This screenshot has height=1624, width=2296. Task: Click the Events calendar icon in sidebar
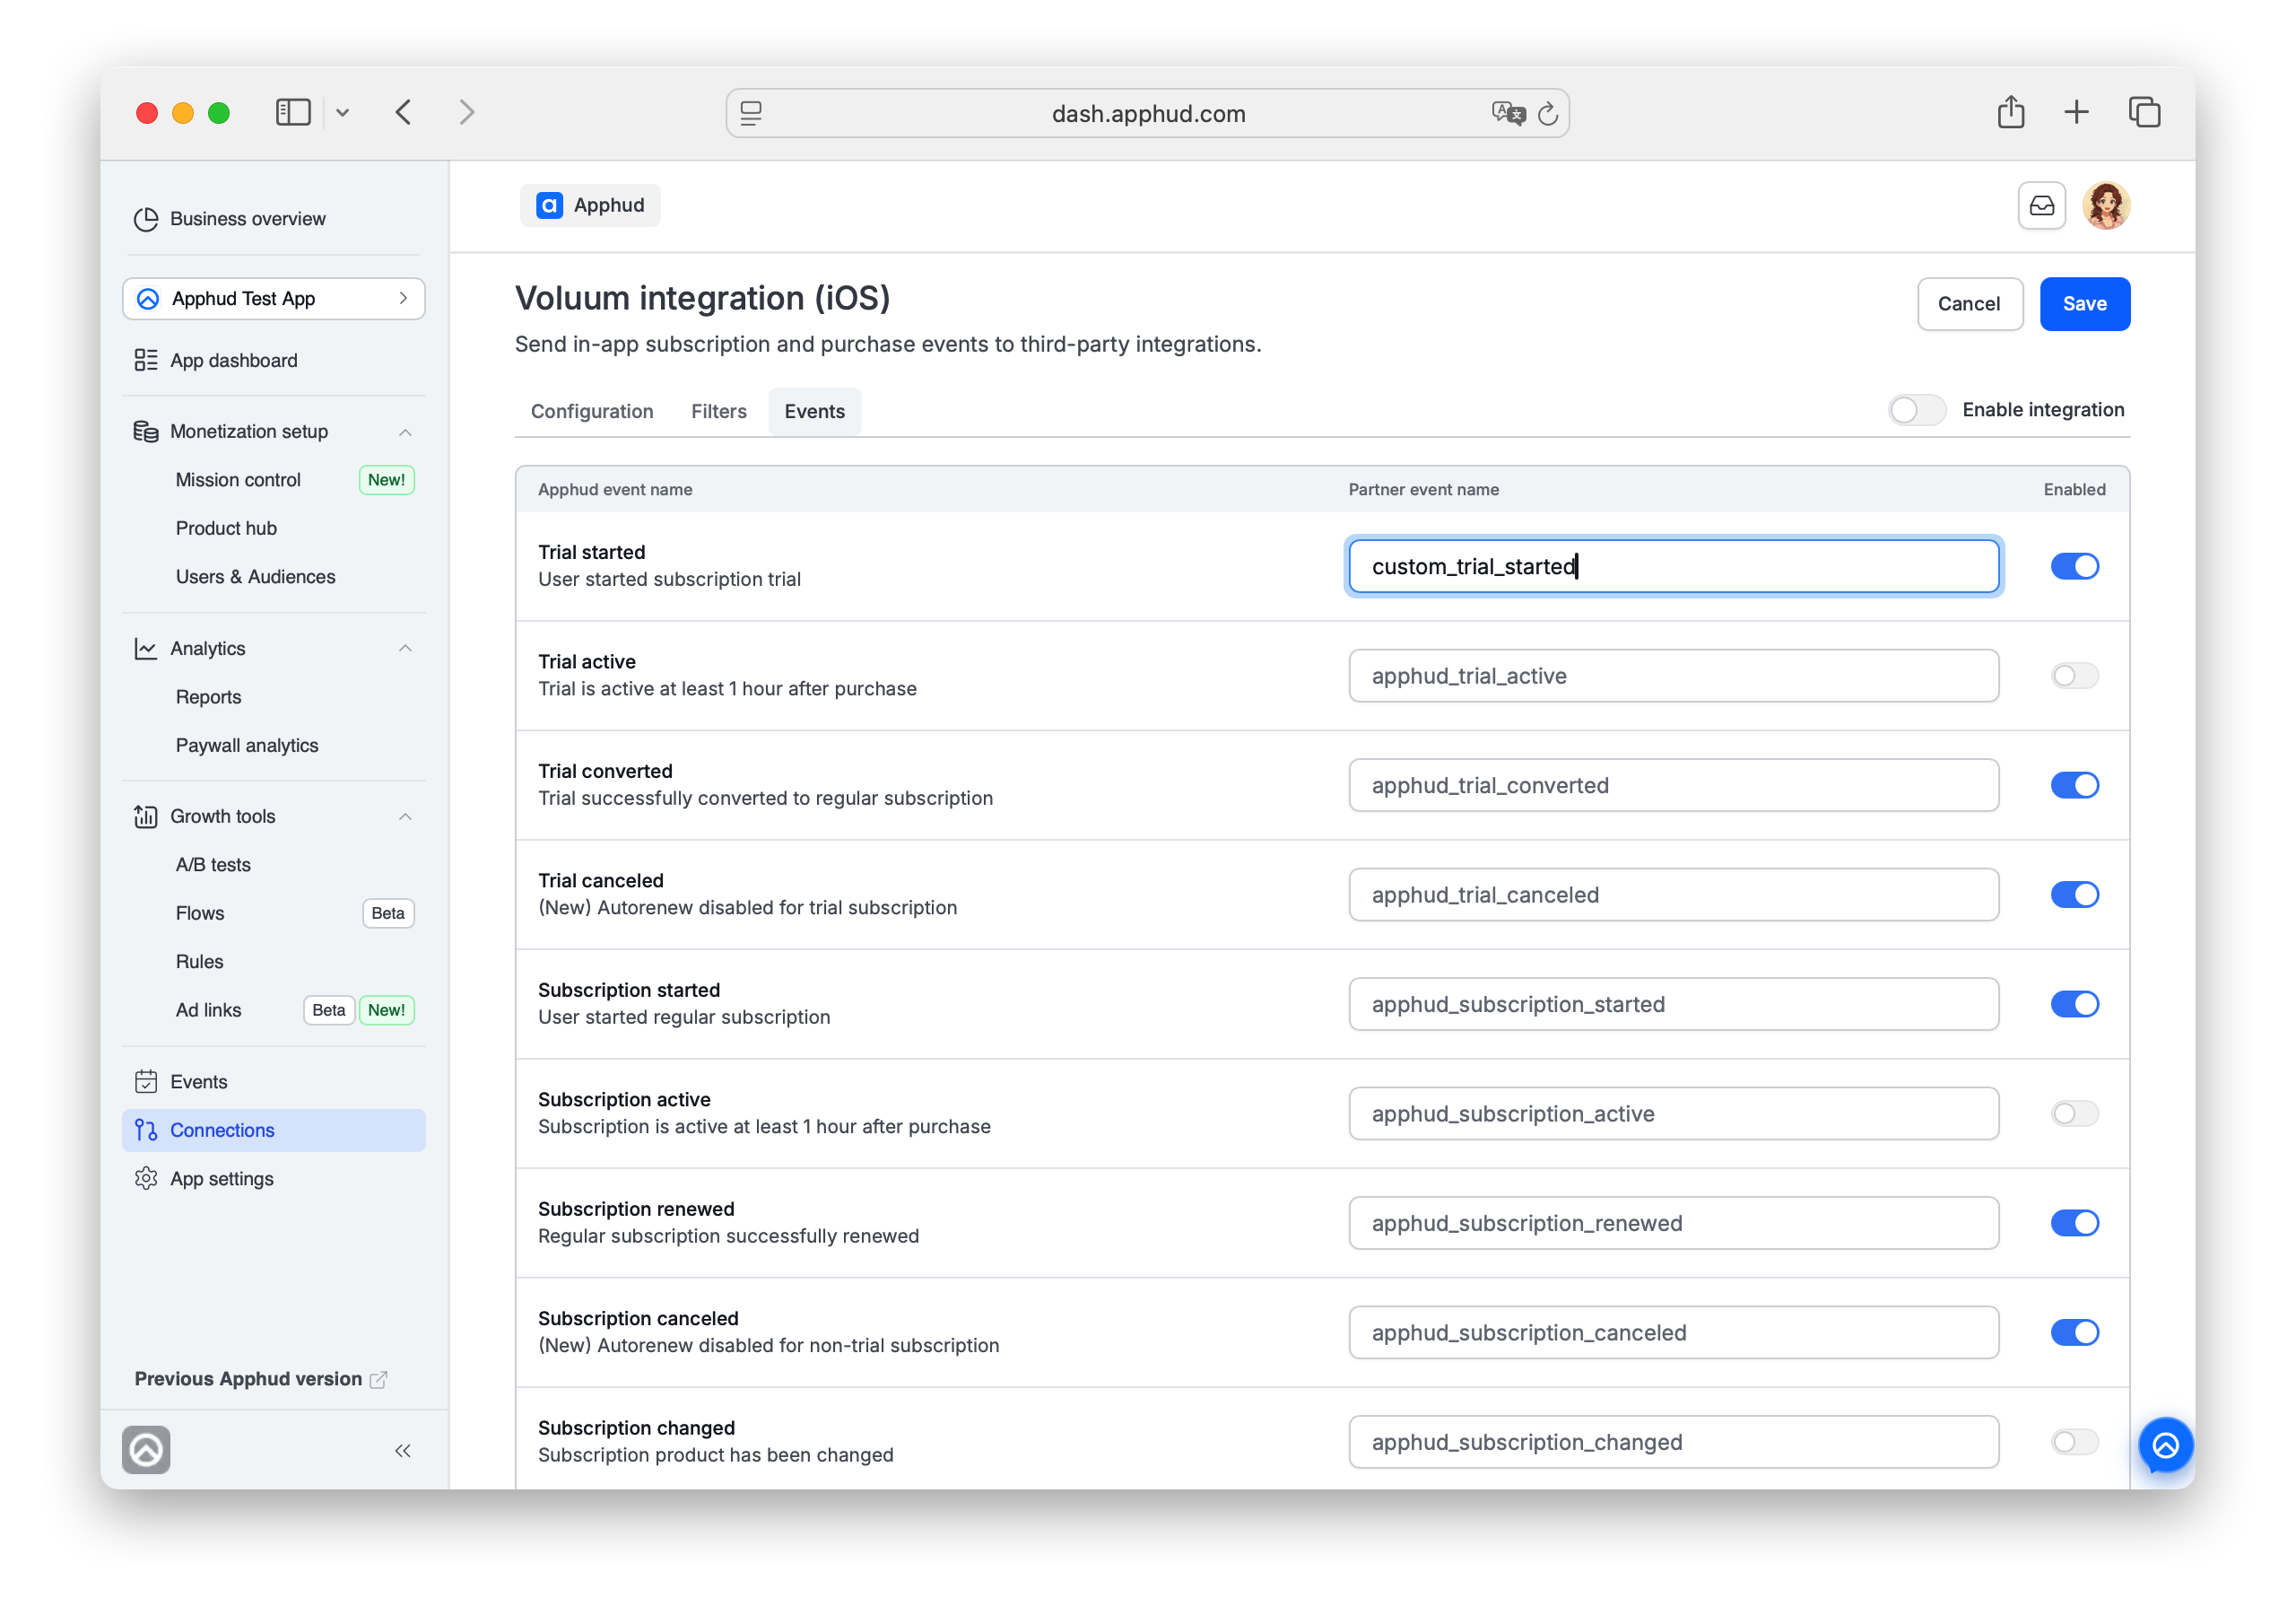(146, 1082)
